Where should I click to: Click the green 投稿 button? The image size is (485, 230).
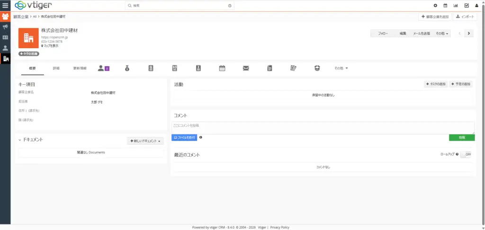tap(461, 137)
